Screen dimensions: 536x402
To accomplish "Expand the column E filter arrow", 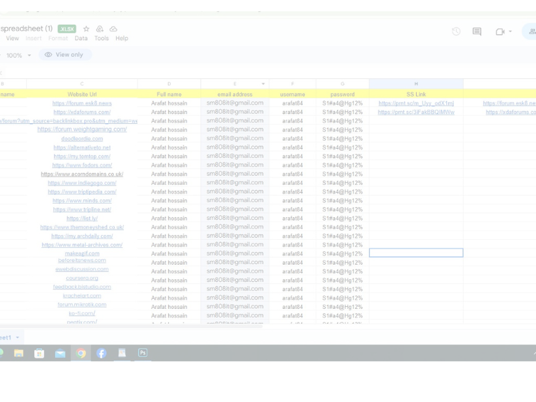I will tap(263, 84).
